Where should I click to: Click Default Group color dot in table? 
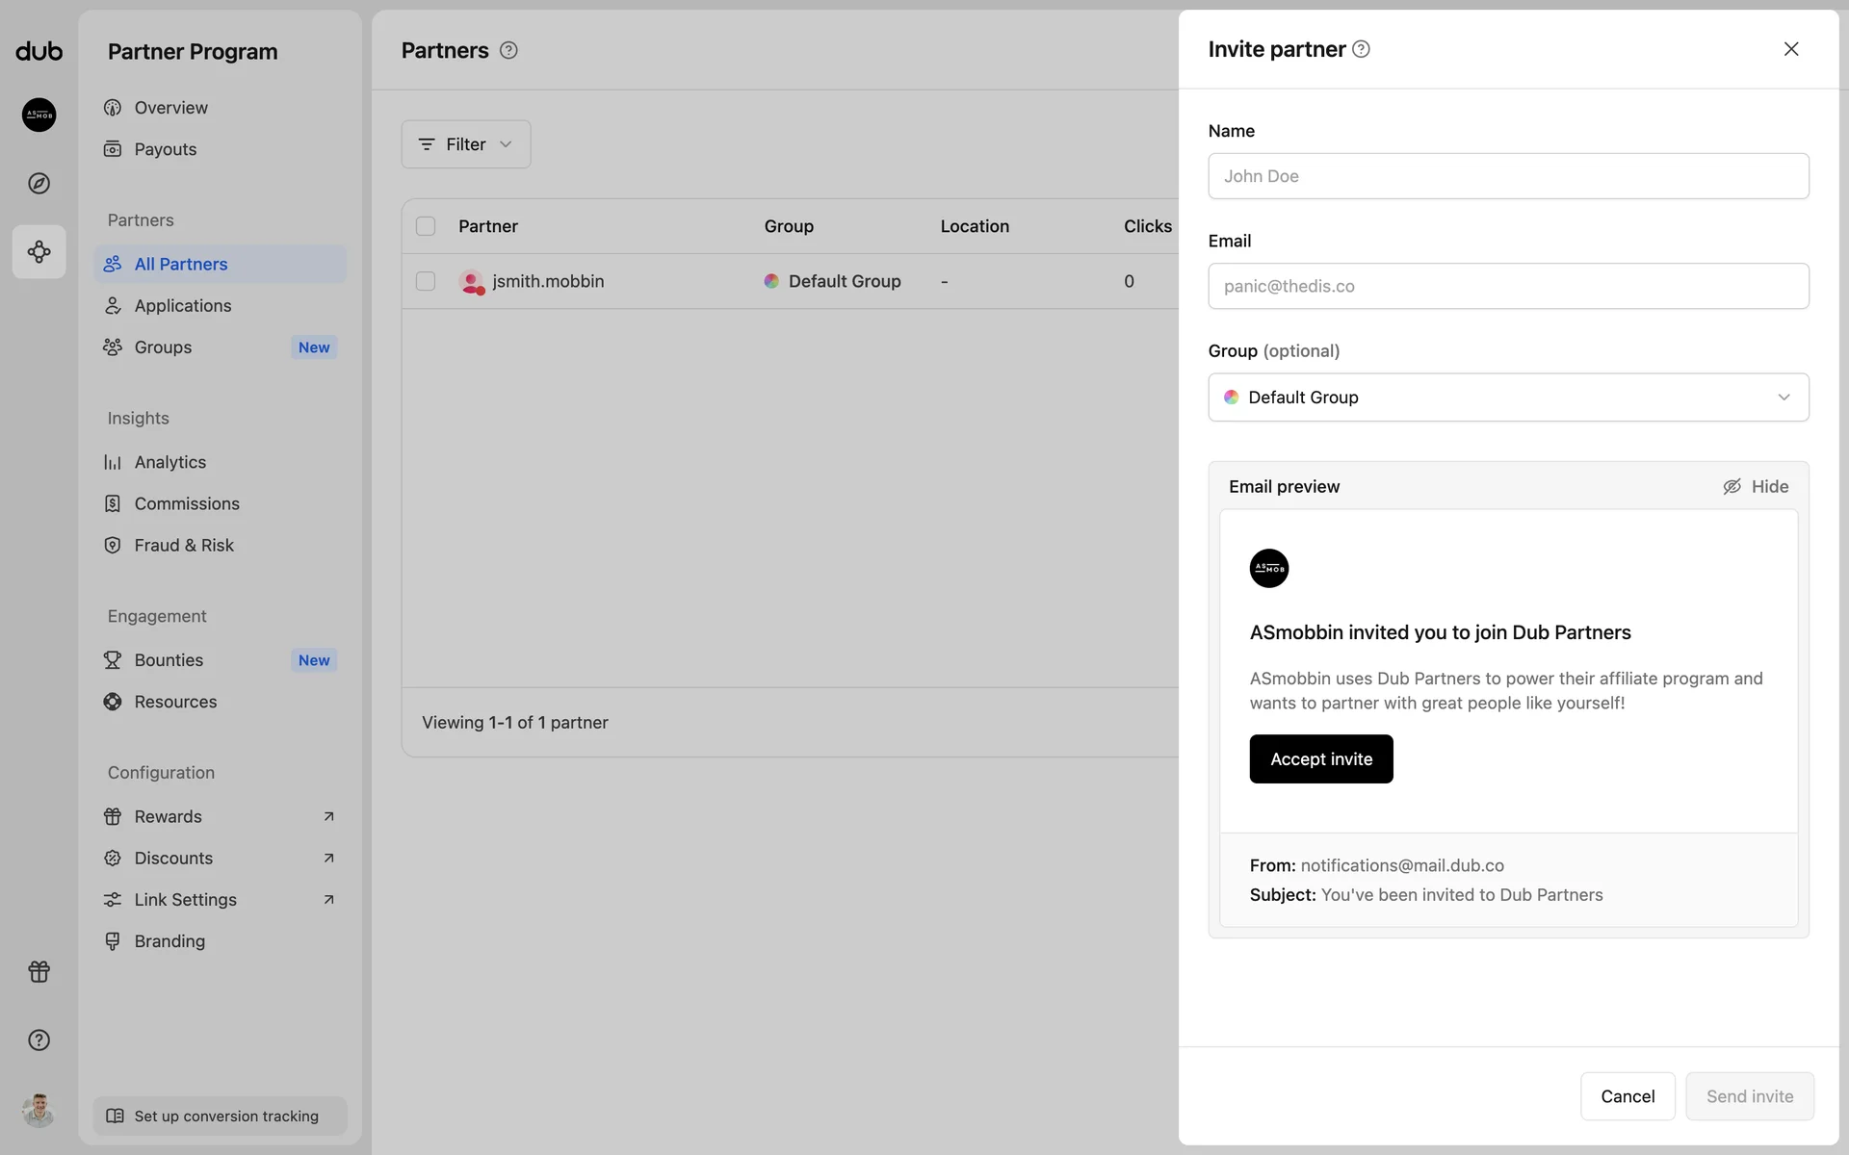click(771, 281)
